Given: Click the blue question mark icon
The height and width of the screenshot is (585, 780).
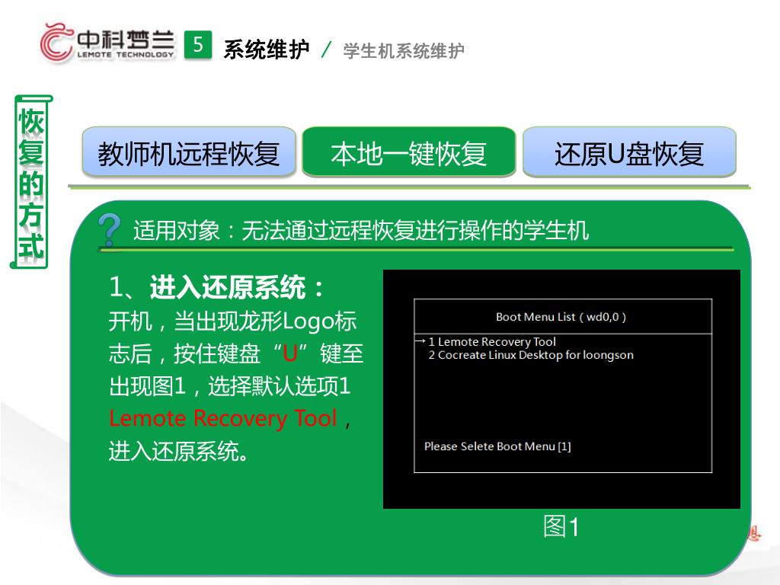Looking at the screenshot, I should pyautogui.click(x=110, y=231).
